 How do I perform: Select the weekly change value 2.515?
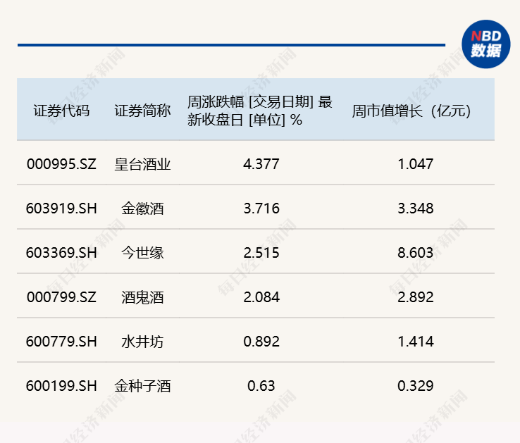[261, 253]
